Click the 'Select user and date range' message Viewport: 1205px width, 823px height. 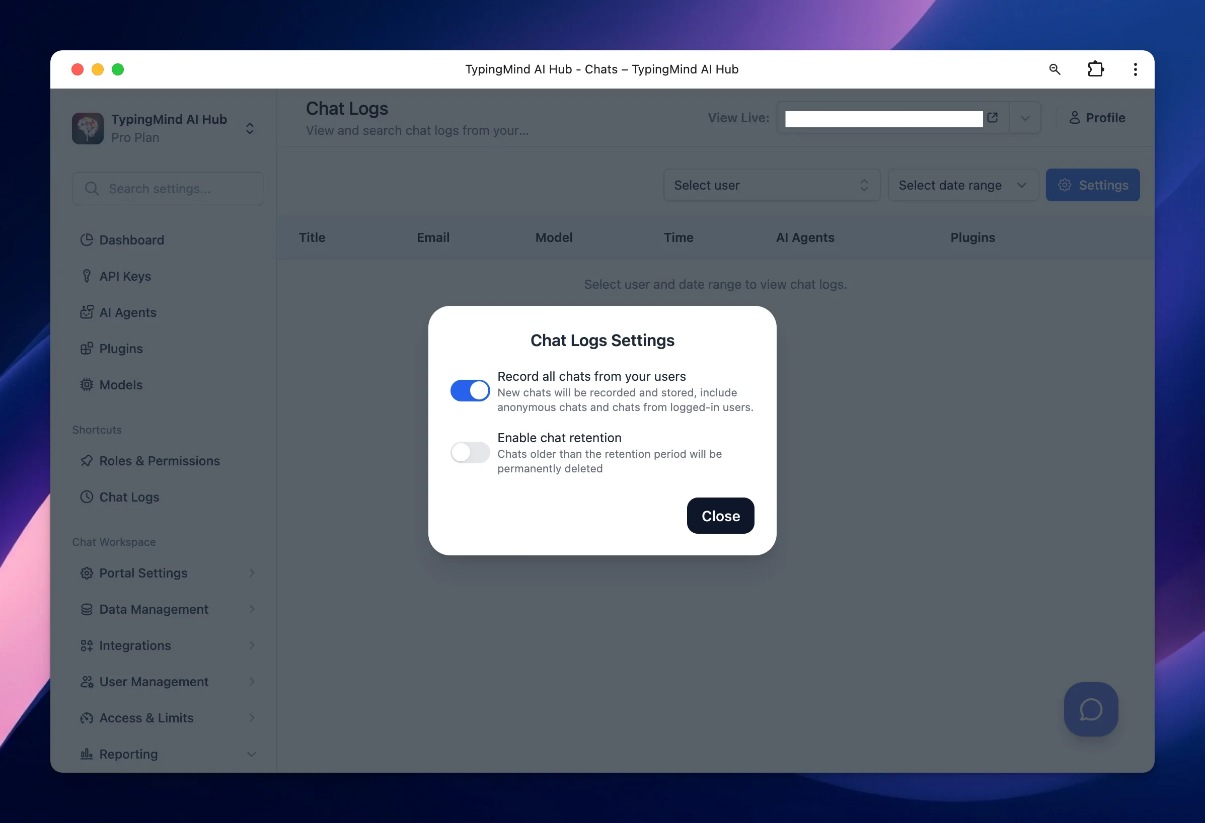[716, 285]
